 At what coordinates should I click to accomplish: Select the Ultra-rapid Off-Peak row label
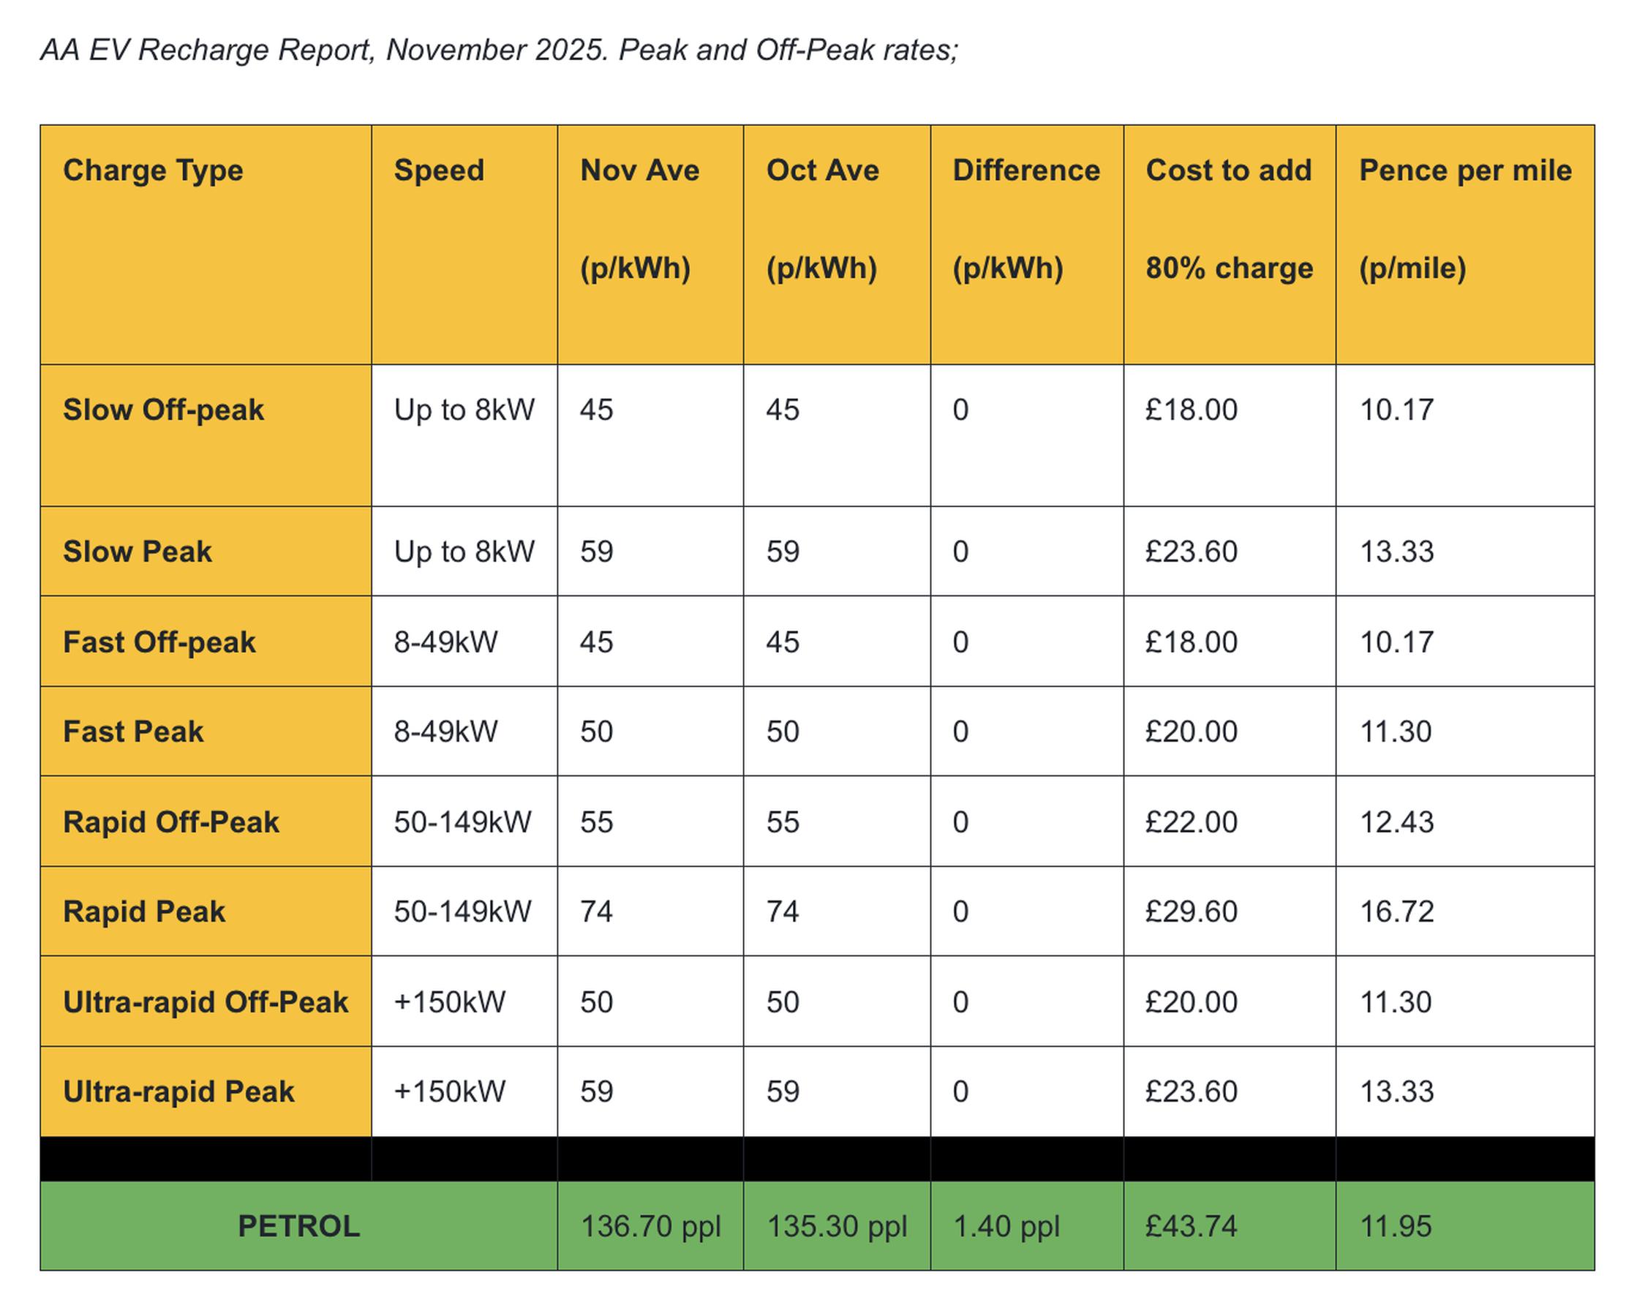205,1002
